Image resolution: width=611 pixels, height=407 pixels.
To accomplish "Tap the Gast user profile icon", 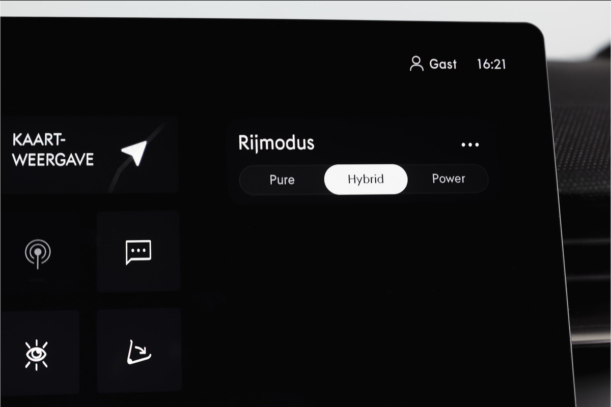I will pos(416,64).
